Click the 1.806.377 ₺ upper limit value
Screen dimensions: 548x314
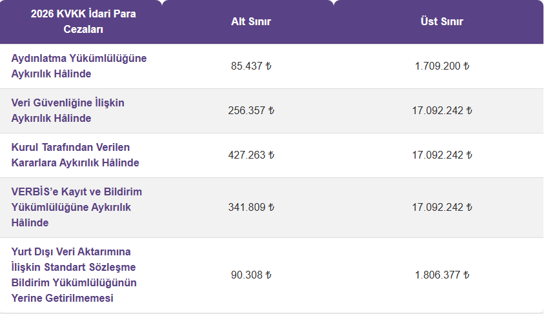(x=441, y=275)
